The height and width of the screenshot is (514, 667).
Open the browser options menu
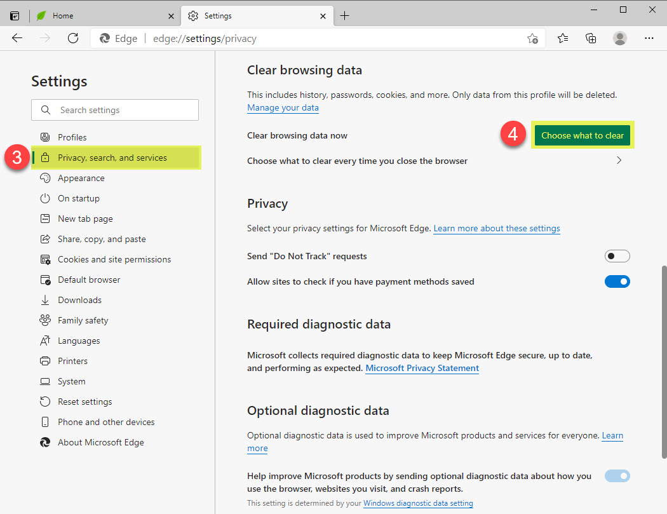tap(649, 38)
